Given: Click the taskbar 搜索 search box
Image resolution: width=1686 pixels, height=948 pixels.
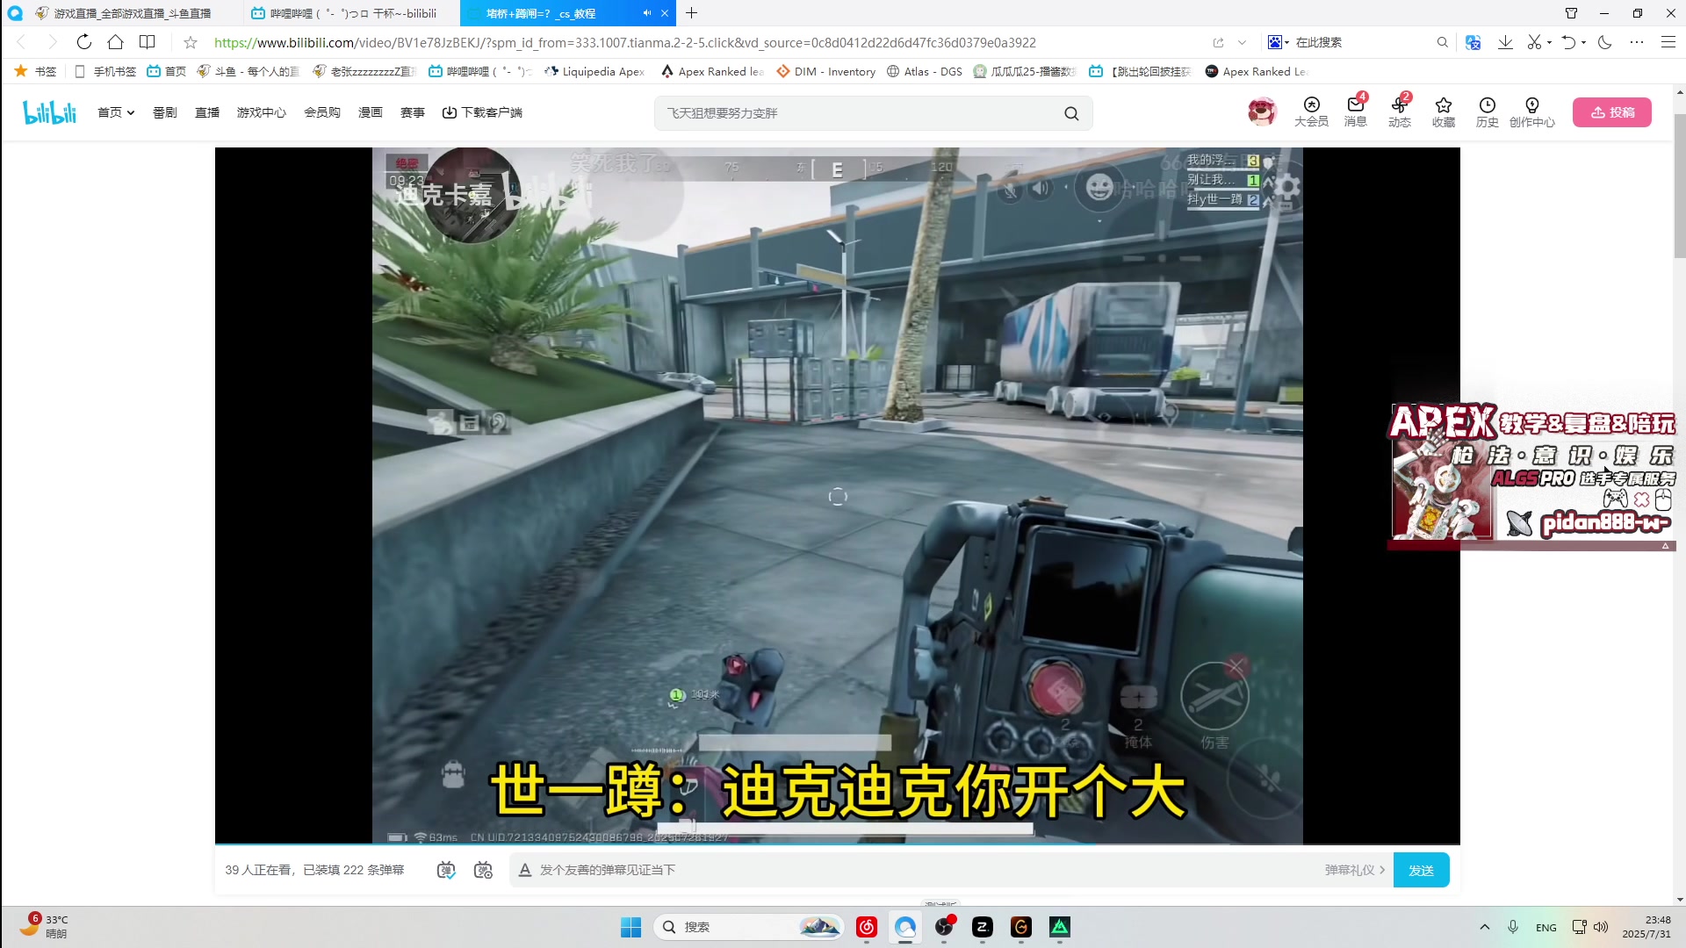Looking at the screenshot, I should [x=748, y=927].
